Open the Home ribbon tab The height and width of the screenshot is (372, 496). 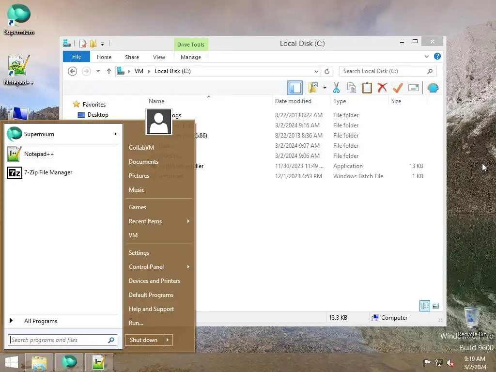click(104, 57)
